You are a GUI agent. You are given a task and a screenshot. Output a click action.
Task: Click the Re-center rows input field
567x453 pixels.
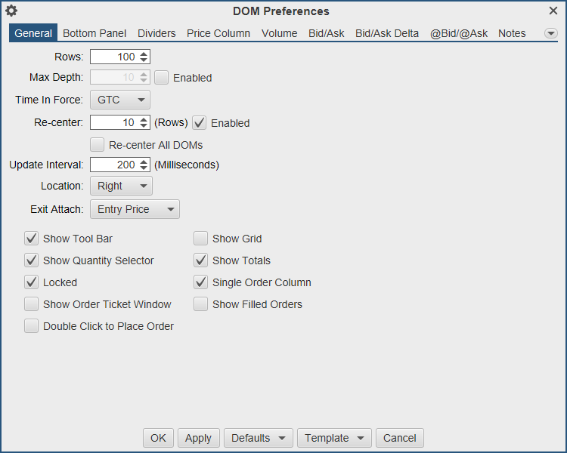[113, 122]
